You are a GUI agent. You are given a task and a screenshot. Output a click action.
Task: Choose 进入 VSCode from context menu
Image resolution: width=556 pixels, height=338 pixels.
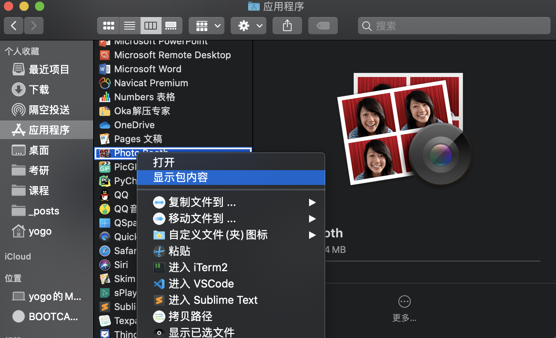tap(231, 284)
